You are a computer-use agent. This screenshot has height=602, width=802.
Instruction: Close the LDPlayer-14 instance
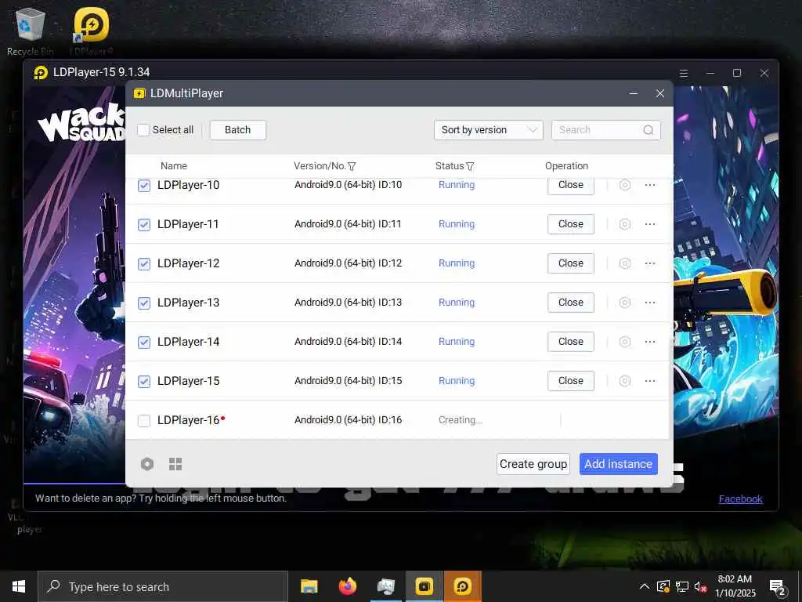click(571, 342)
